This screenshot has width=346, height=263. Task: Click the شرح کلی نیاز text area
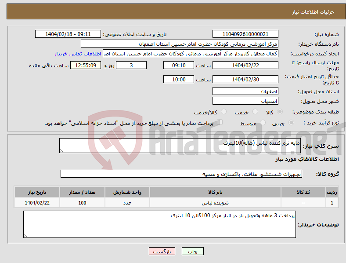[180, 146]
